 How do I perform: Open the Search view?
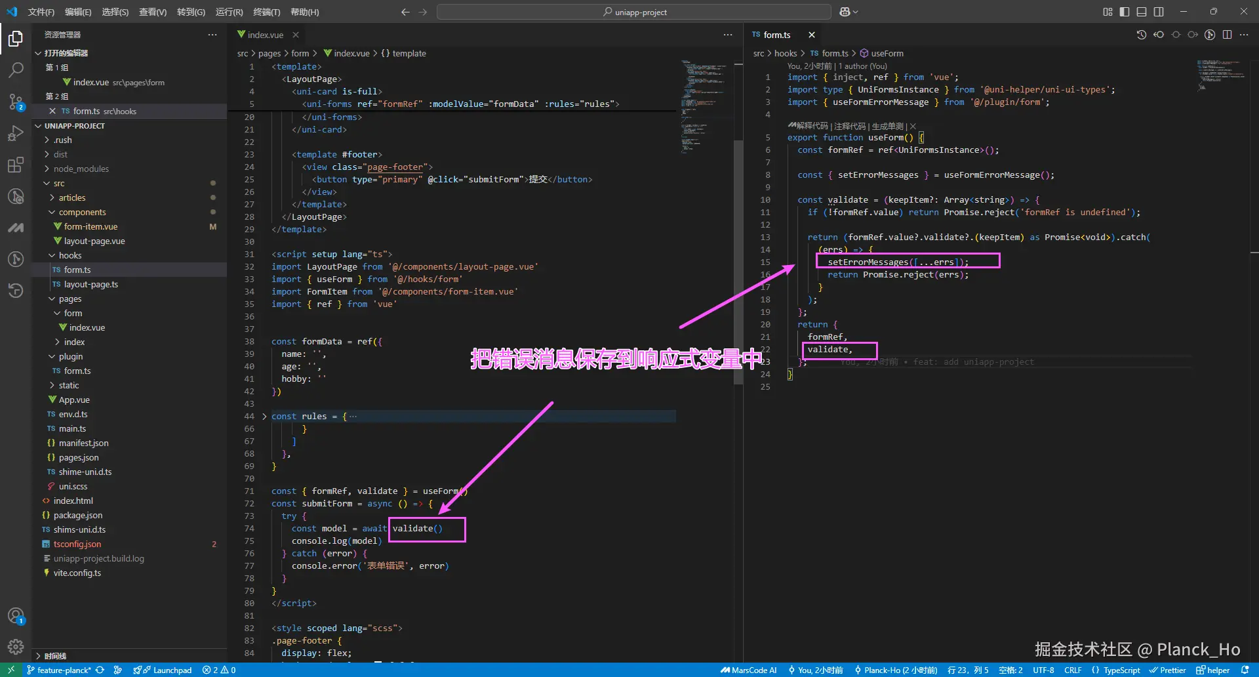[x=16, y=70]
